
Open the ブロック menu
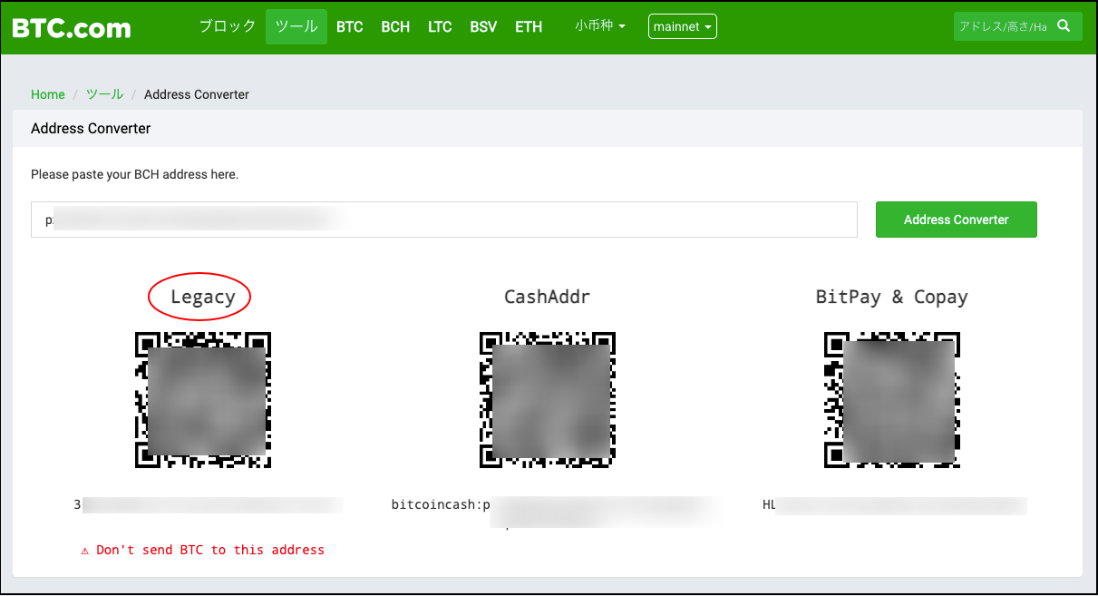click(228, 26)
